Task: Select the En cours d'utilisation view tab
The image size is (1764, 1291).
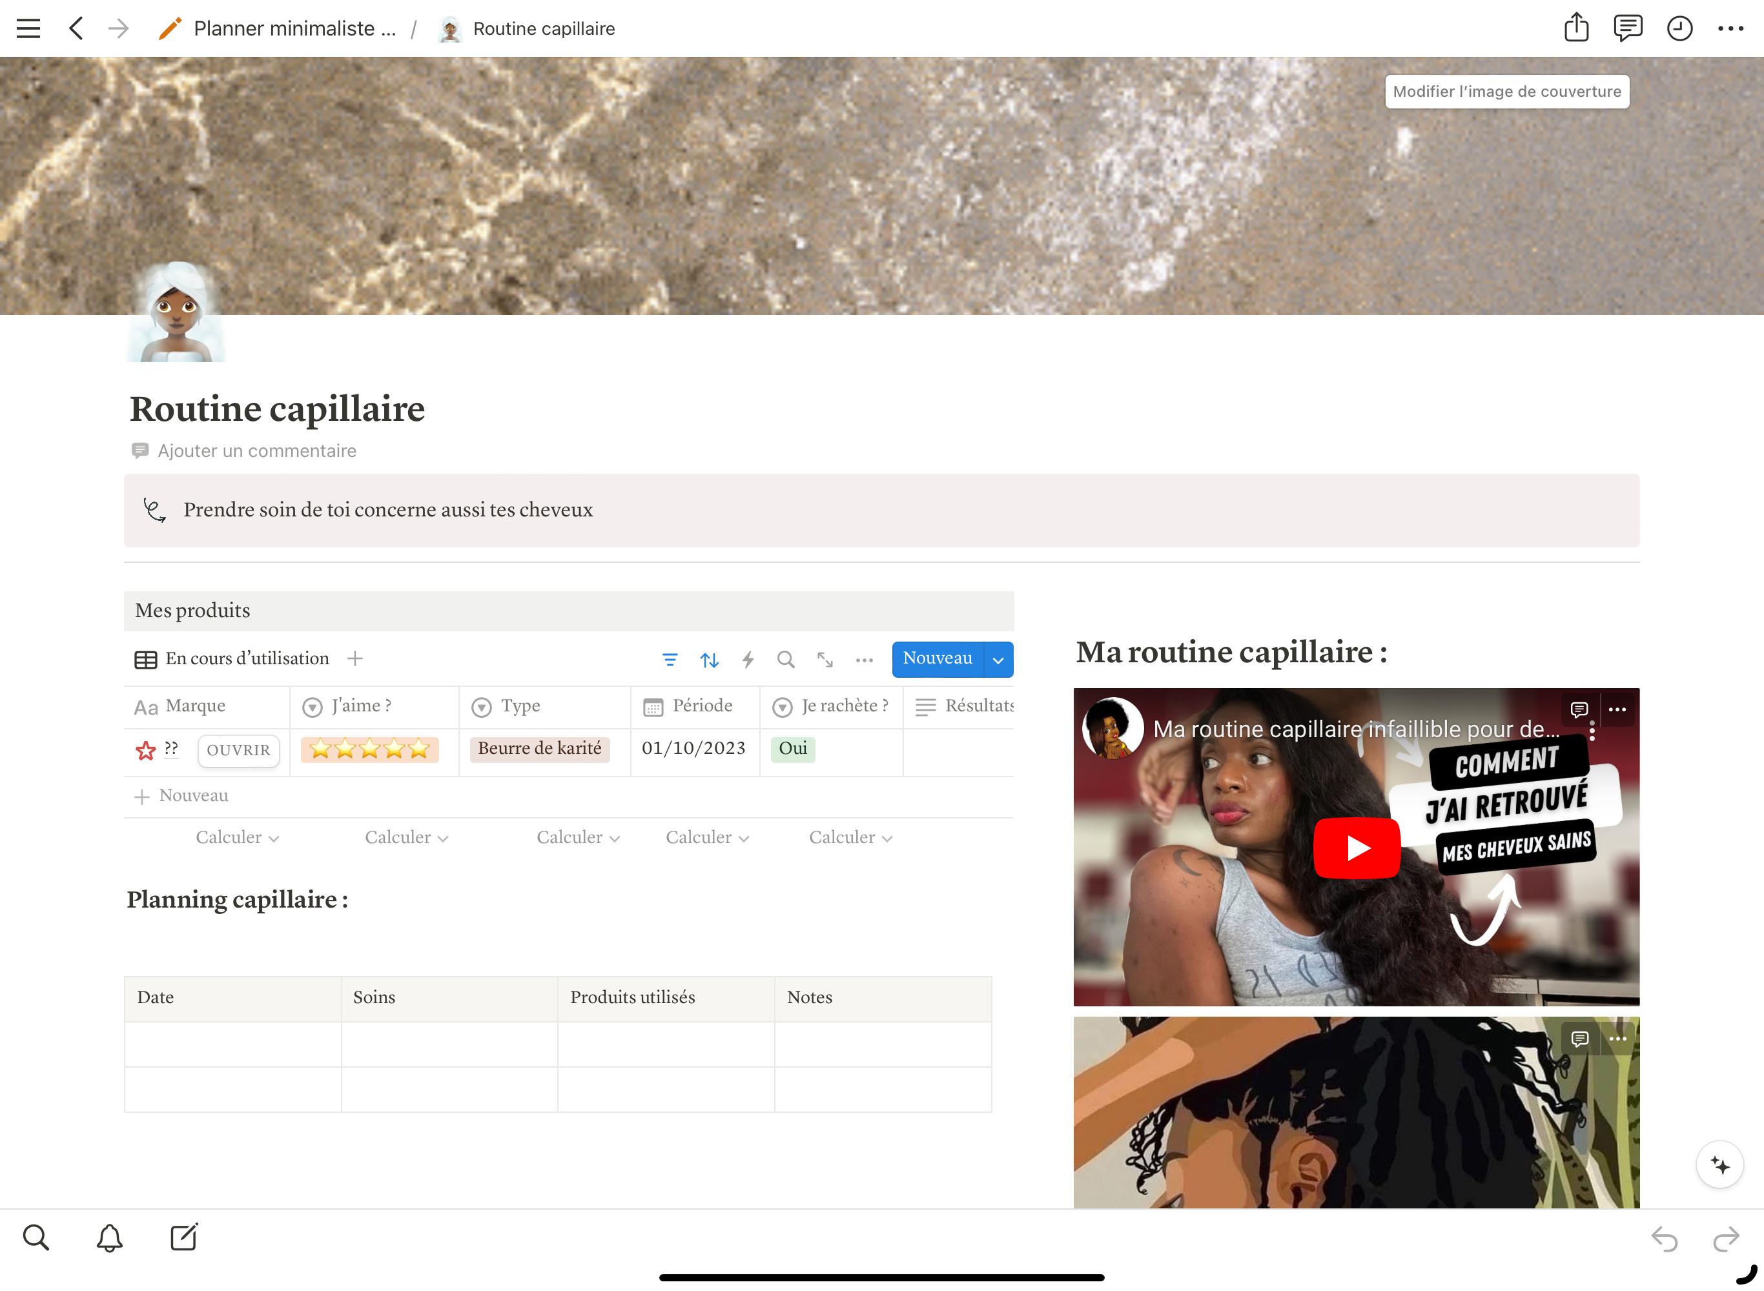Action: 232,659
